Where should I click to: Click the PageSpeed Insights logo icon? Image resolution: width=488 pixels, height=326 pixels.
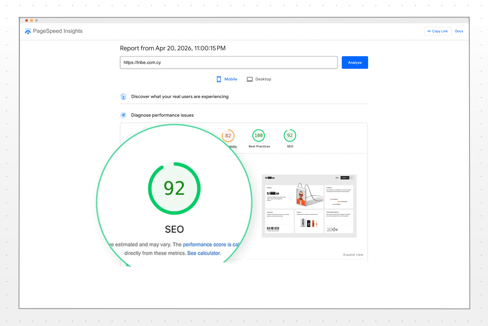tap(28, 31)
